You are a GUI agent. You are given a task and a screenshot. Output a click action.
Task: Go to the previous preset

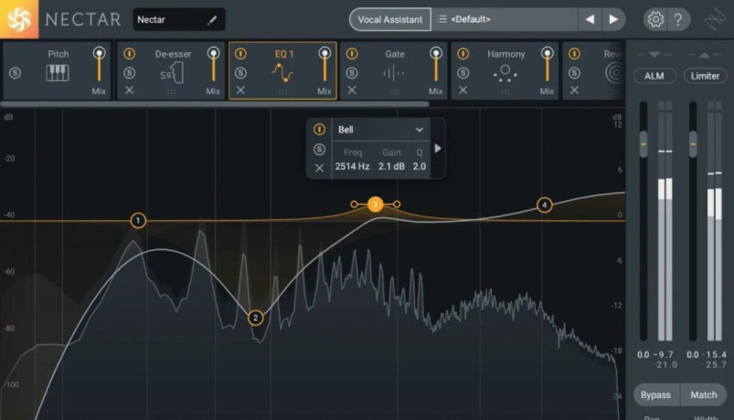pos(590,19)
